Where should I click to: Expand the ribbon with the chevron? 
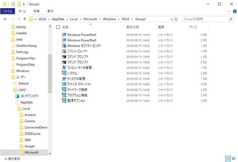click(x=229, y=11)
